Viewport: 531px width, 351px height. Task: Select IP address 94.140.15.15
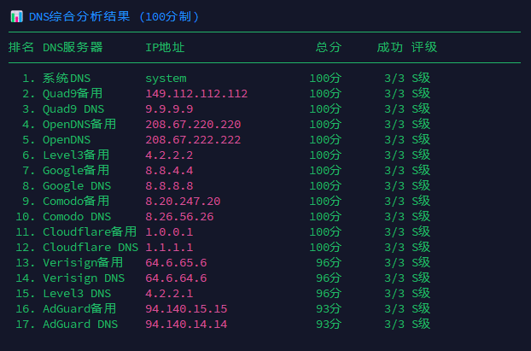(x=186, y=309)
